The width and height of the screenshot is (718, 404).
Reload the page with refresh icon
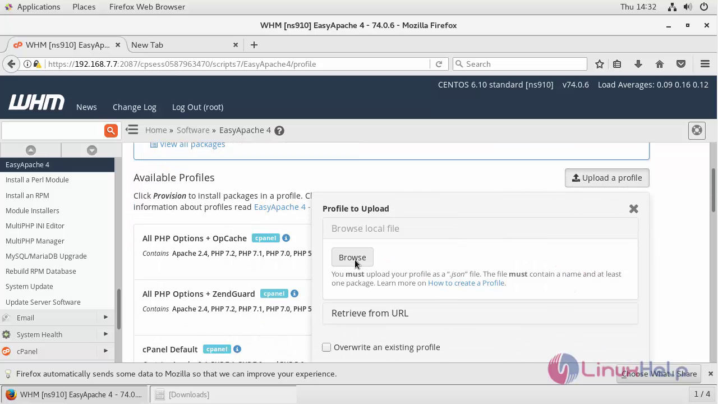tap(439, 64)
